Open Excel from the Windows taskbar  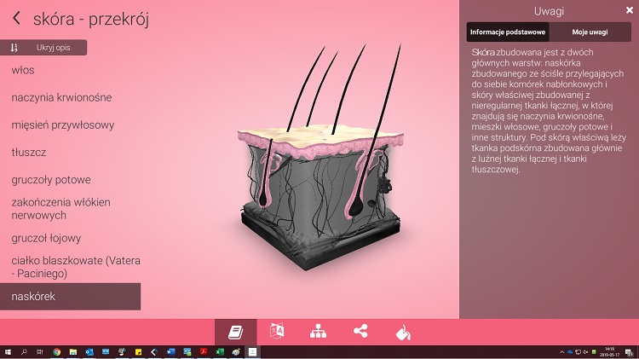coord(219,351)
